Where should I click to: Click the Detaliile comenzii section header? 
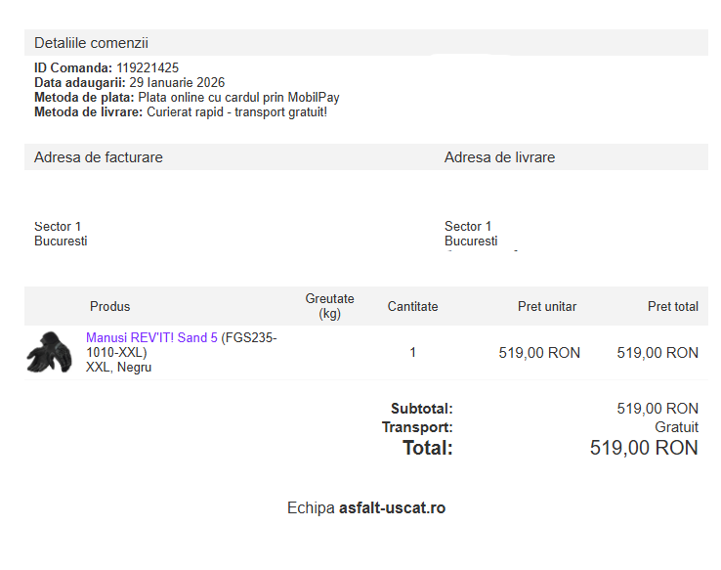click(x=91, y=43)
